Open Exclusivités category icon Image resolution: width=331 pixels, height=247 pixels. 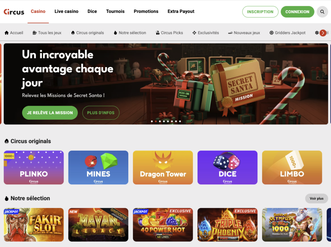pos(194,33)
